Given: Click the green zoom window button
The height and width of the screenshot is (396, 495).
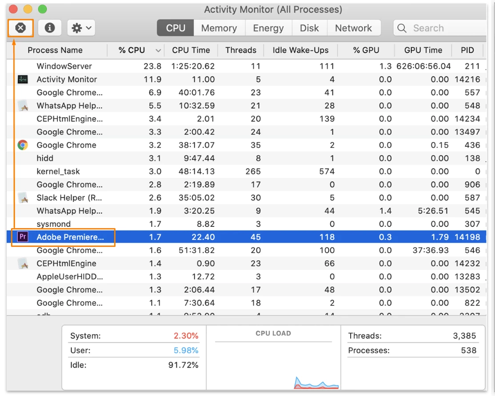Looking at the screenshot, I should coord(42,9).
